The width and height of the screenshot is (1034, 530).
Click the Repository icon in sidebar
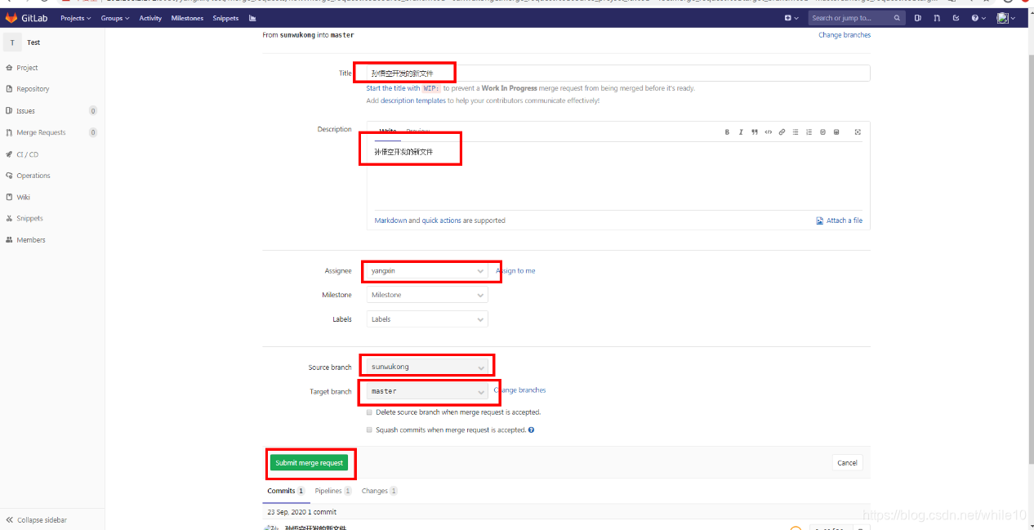click(x=9, y=89)
